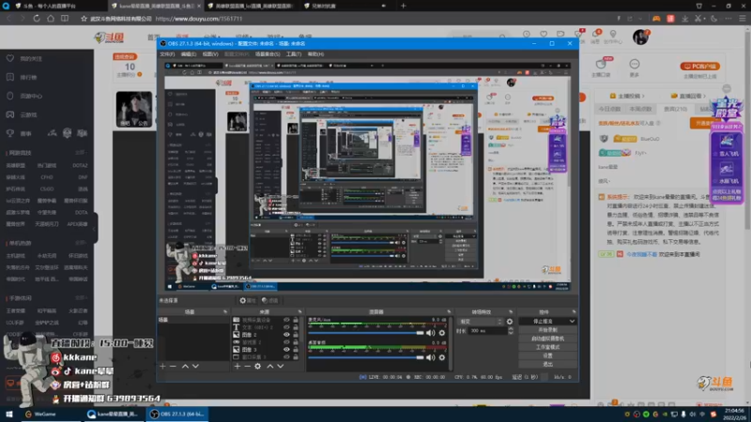The height and width of the screenshot is (422, 751).
Task: Enable 工作室模式 studio mode button
Action: click(x=547, y=347)
